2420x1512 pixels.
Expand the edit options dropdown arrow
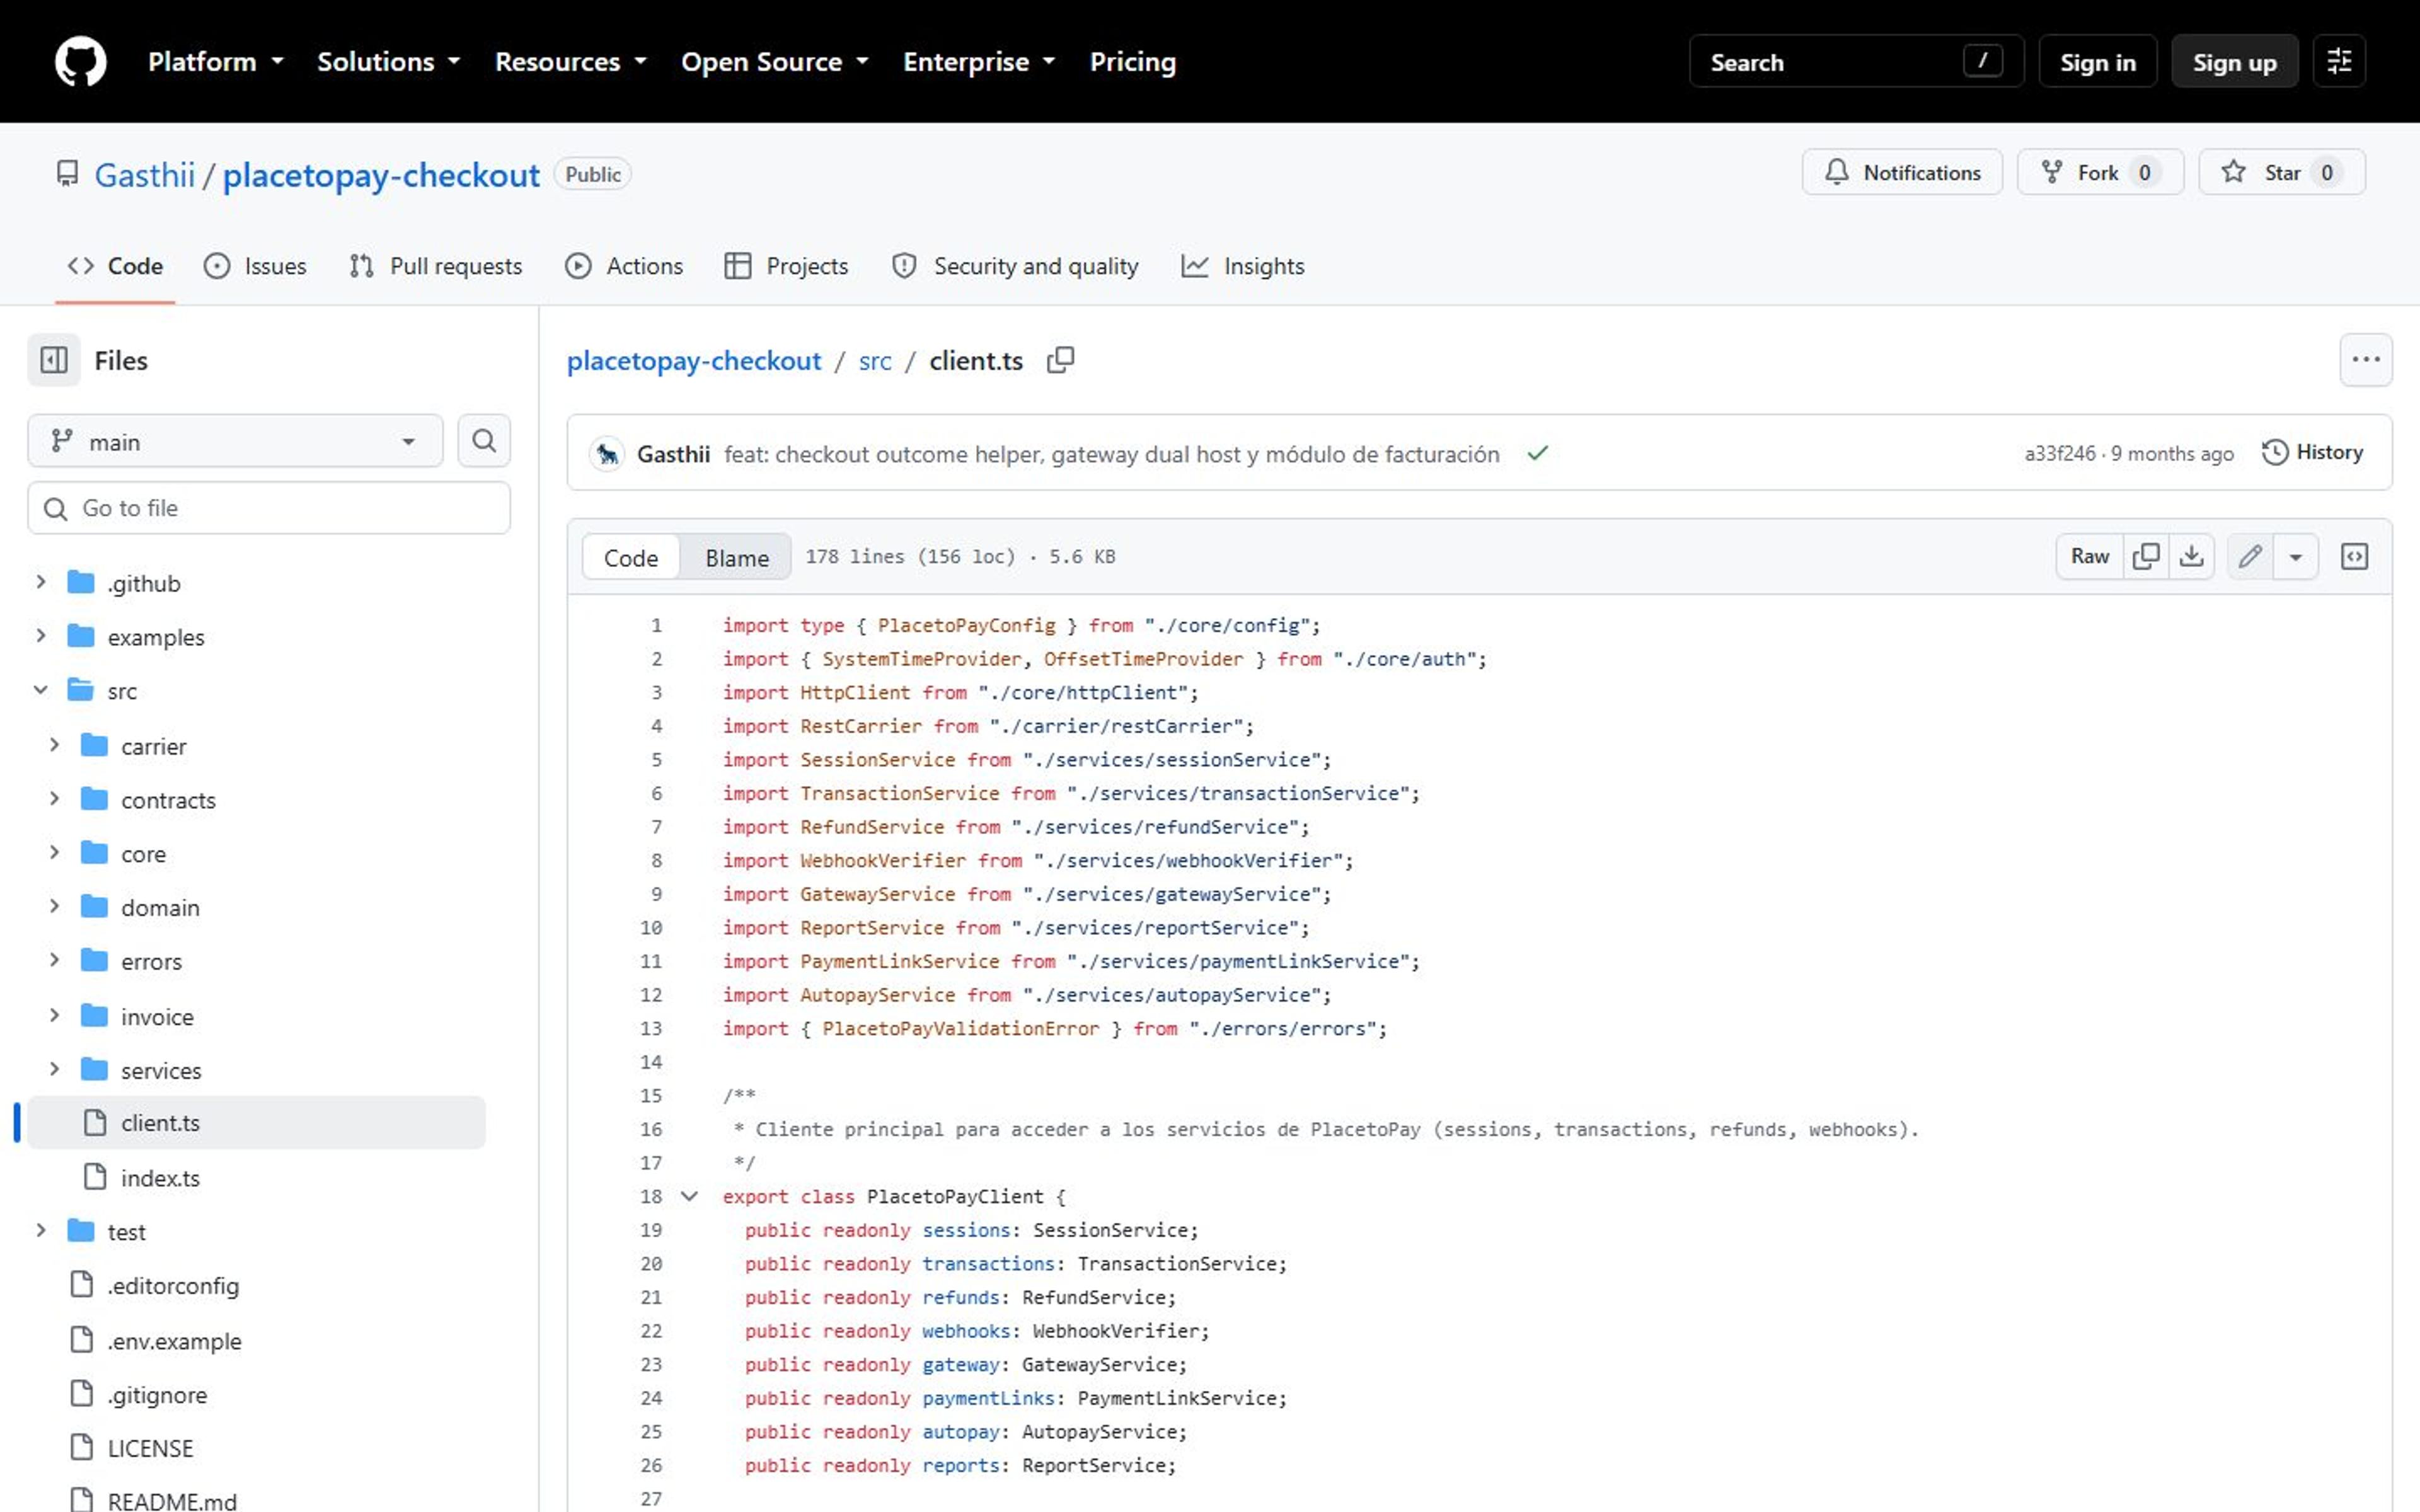(x=2296, y=557)
